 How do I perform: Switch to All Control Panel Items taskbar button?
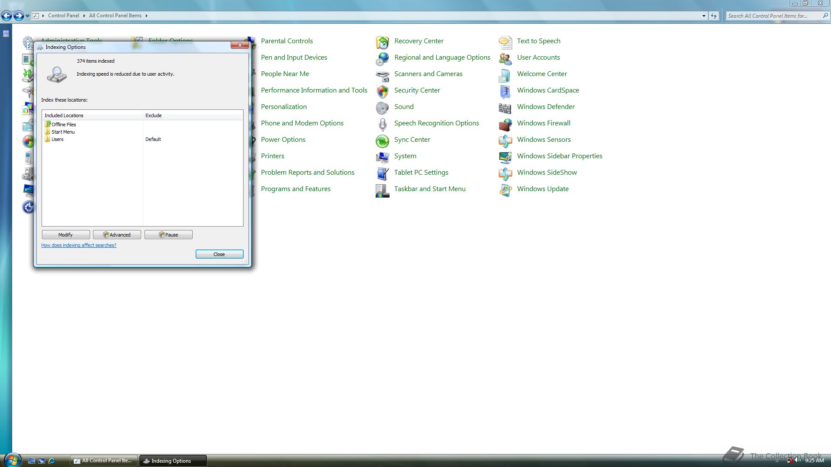[104, 461]
